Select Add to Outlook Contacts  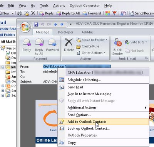(104, 122)
